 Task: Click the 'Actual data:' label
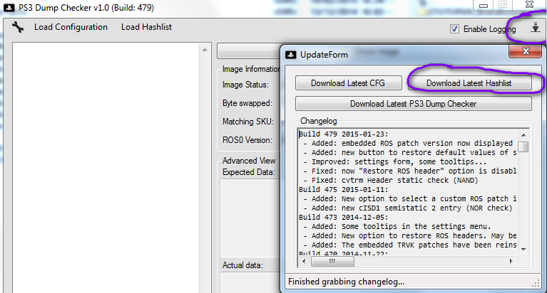coord(242,265)
